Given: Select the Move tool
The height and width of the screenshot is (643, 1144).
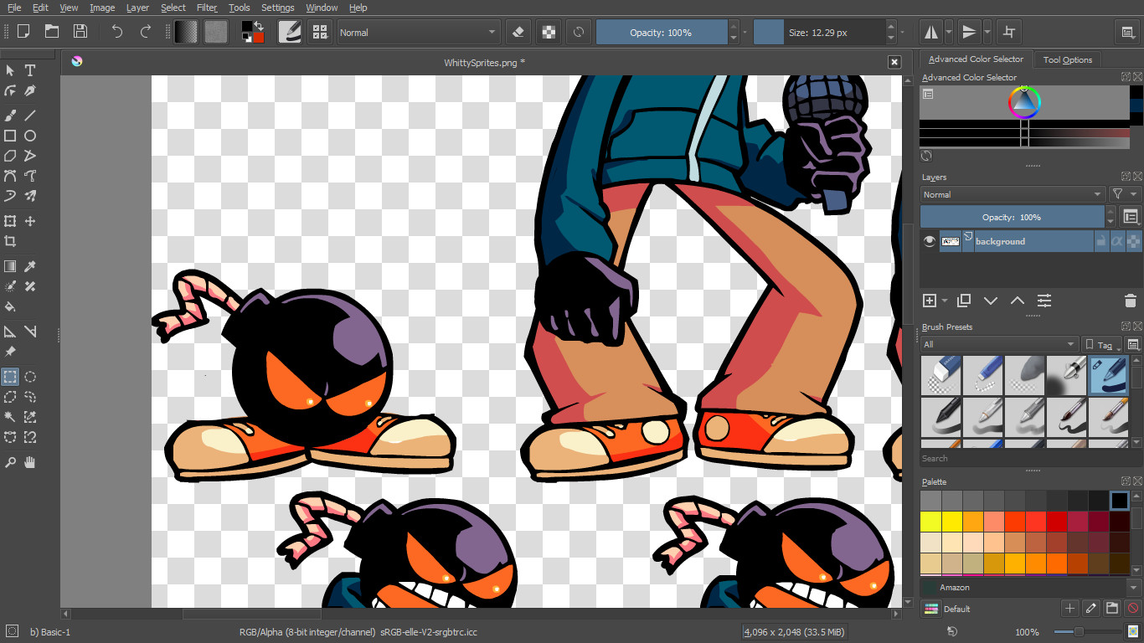Looking at the screenshot, I should (x=30, y=221).
